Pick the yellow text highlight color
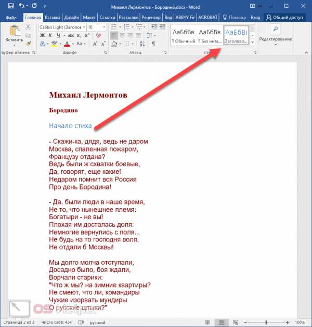 point(54,44)
